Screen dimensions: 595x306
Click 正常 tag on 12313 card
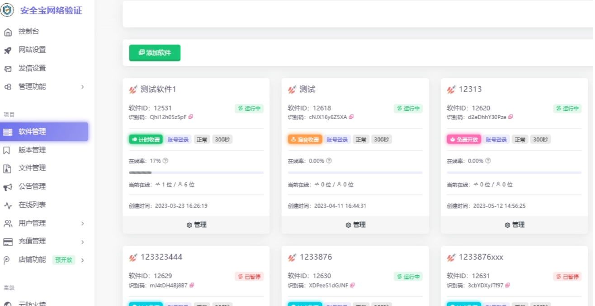[x=520, y=139]
